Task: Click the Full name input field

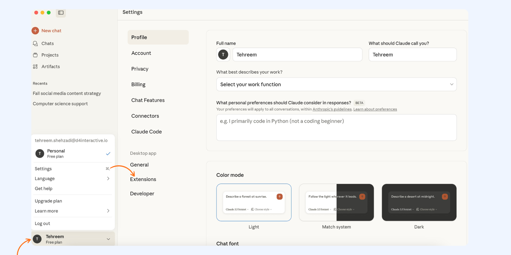Action: coord(297,55)
